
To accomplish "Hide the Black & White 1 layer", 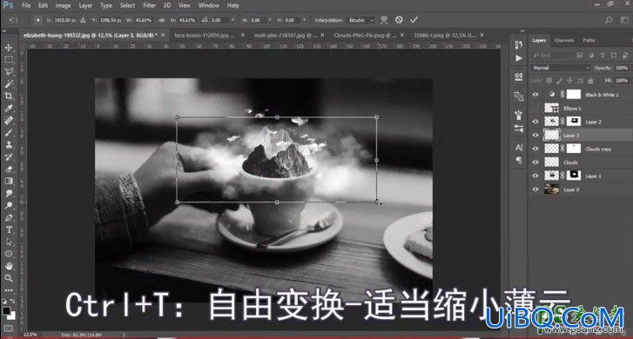I will [x=535, y=95].
